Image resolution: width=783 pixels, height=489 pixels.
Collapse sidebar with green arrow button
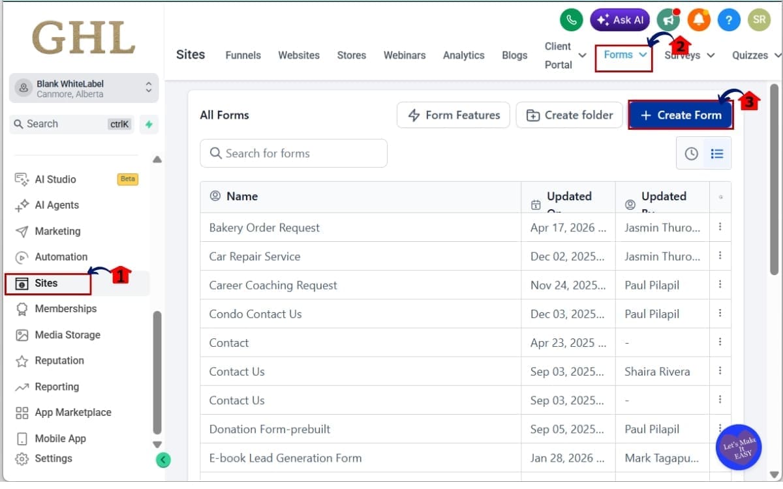(163, 460)
